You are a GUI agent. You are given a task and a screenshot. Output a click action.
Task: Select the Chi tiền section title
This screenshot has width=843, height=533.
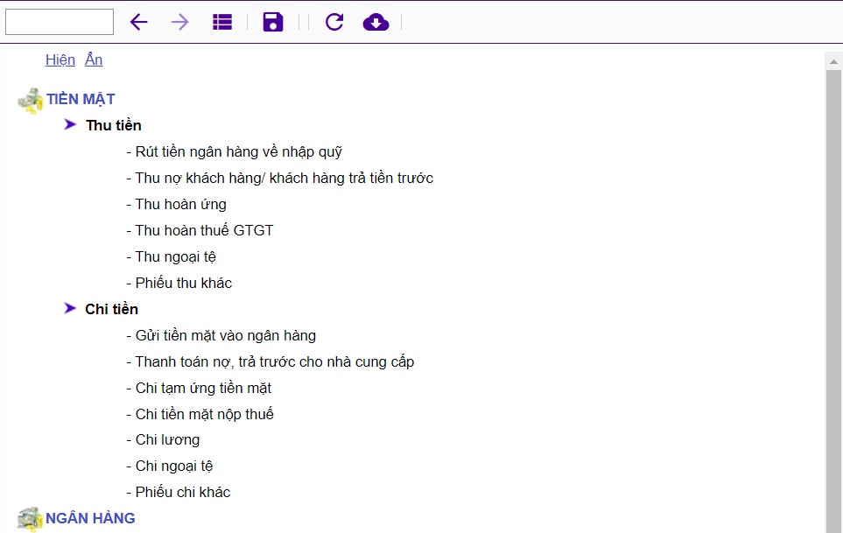point(111,309)
